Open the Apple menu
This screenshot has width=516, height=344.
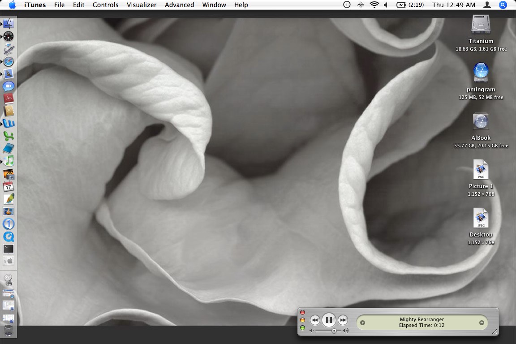click(x=12, y=5)
